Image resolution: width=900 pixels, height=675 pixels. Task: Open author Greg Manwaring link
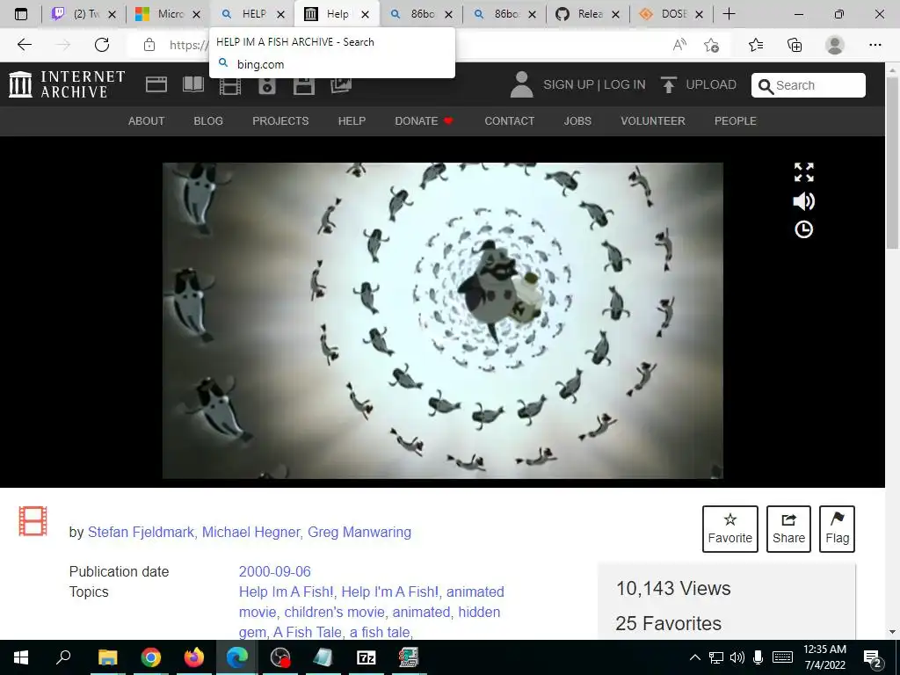click(x=359, y=532)
